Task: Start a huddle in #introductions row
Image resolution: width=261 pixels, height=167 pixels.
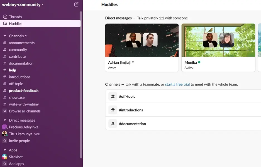Action: 183,110
